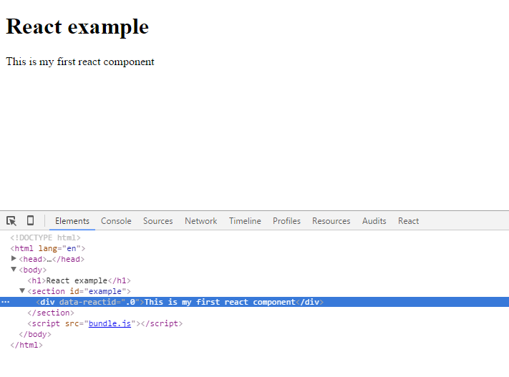
Task: Select the div data-reactid row
Action: [255, 302]
